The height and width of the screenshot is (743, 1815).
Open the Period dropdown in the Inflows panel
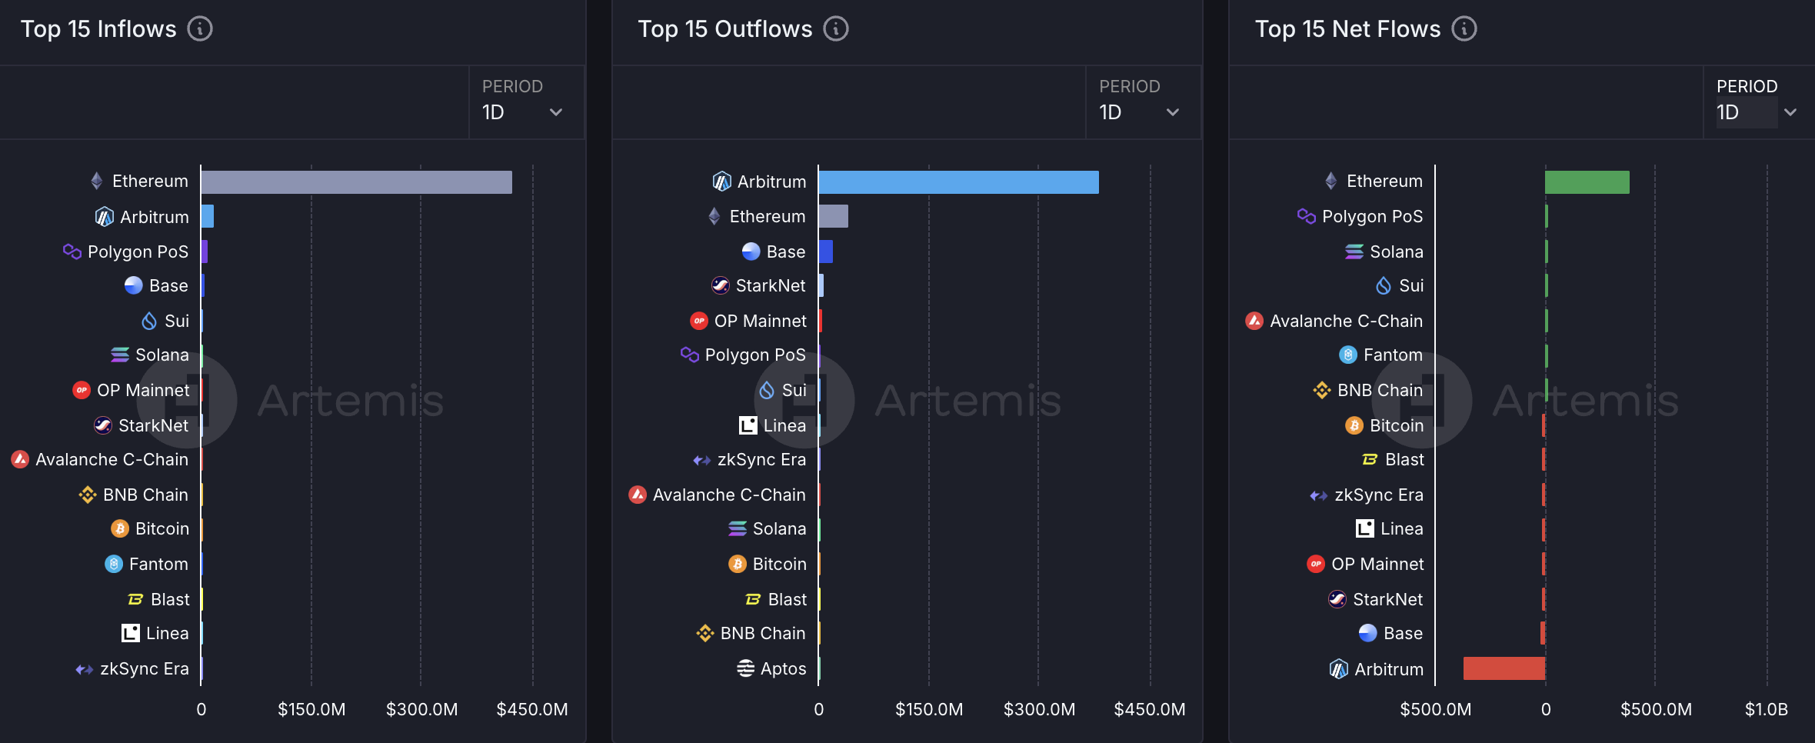pos(523,112)
